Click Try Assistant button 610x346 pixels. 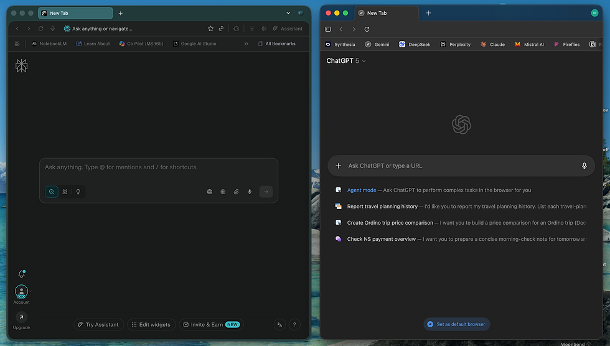pyautogui.click(x=98, y=325)
